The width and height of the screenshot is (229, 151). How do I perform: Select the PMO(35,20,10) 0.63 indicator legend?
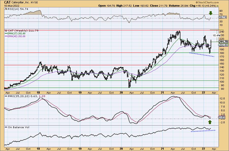(x=21, y=96)
